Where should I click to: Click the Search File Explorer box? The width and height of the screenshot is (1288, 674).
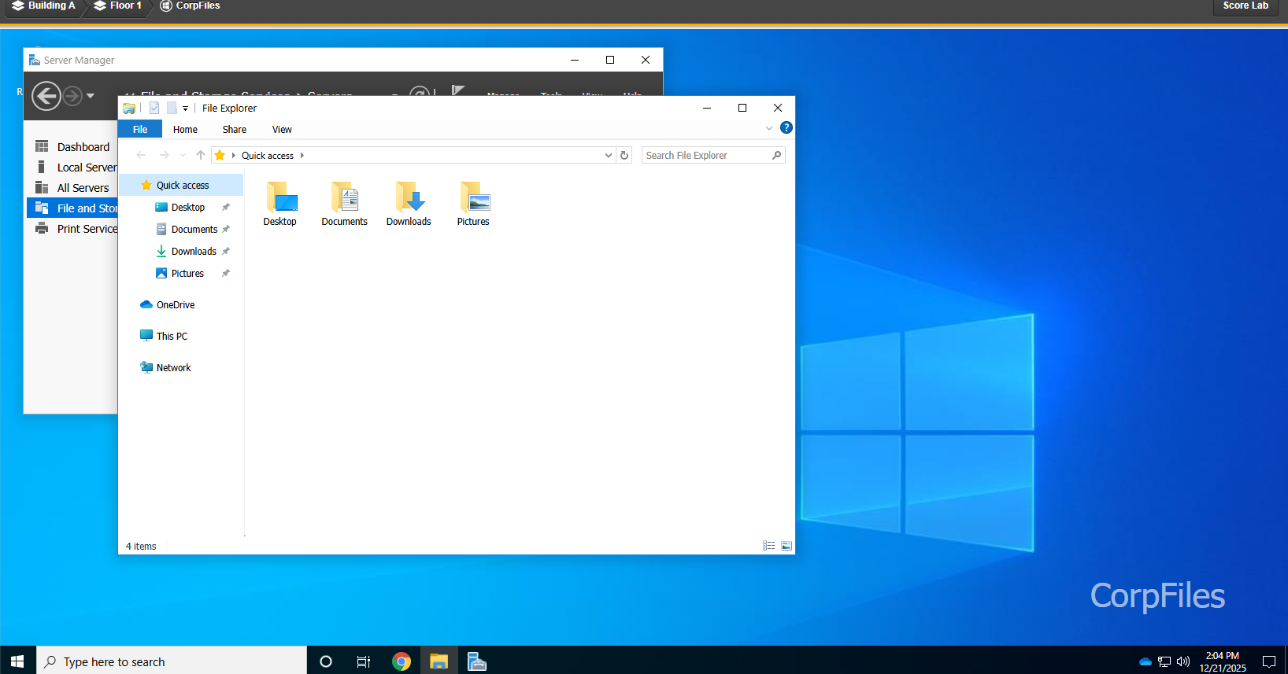pos(706,156)
